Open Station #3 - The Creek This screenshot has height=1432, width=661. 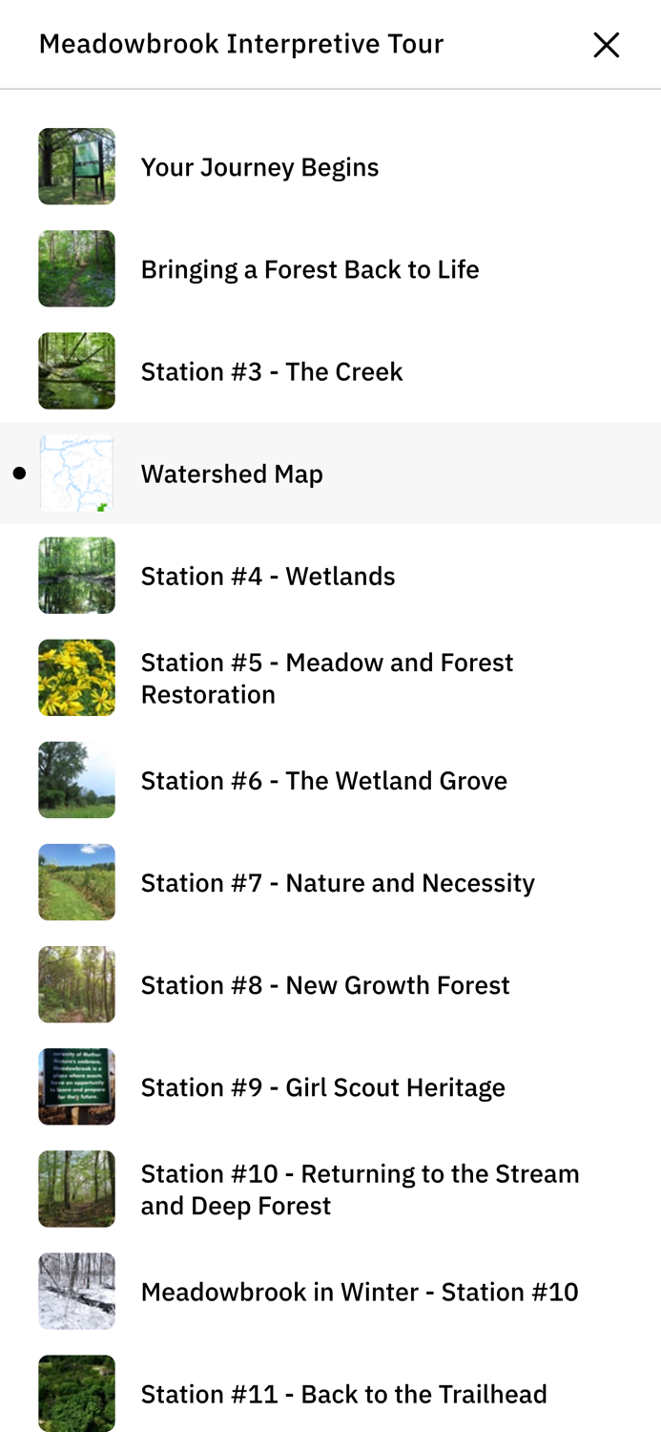click(271, 370)
